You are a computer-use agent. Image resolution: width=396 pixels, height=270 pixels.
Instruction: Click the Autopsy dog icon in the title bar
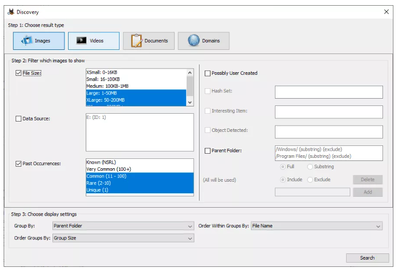pos(11,11)
